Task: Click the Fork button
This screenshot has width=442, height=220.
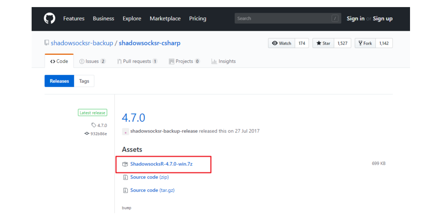Action: click(x=365, y=43)
